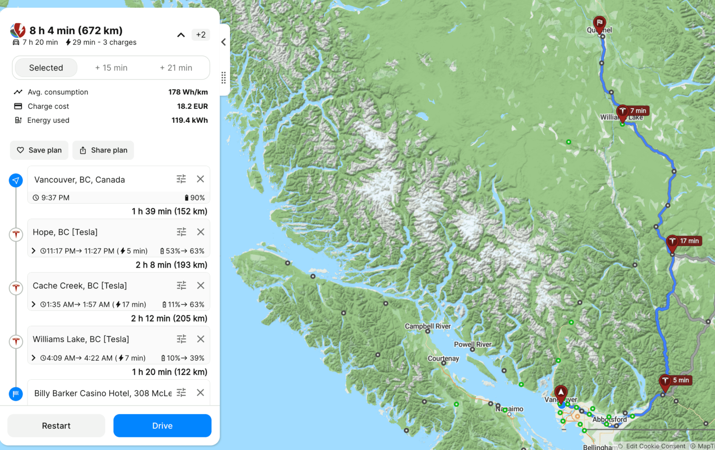
Task: Click the Cache Creek 17 min map marker
Action: (672, 243)
